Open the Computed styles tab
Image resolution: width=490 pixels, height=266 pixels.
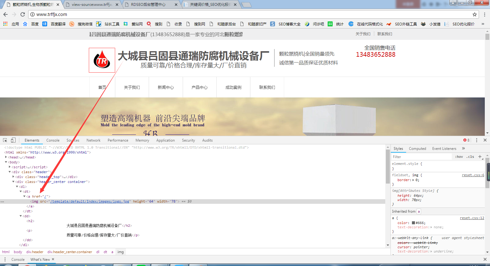click(417, 149)
